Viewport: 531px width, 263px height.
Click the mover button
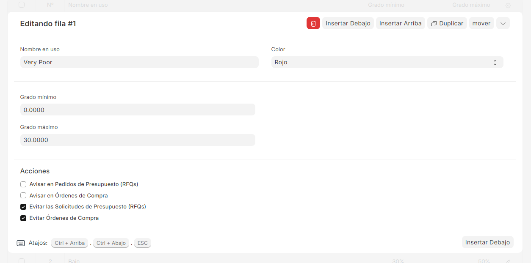[x=481, y=23]
